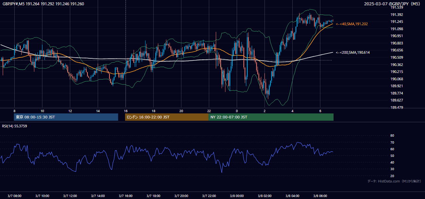Click price level 190.656 on the axis
The height and width of the screenshot is (199, 425).
(x=397, y=50)
